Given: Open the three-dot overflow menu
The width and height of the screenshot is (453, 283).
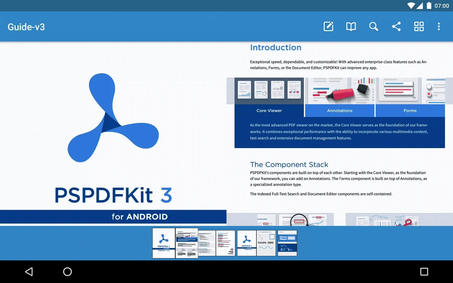Looking at the screenshot, I should tap(439, 26).
